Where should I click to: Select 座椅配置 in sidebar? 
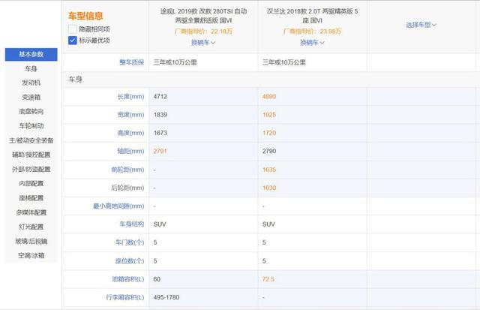(31, 198)
